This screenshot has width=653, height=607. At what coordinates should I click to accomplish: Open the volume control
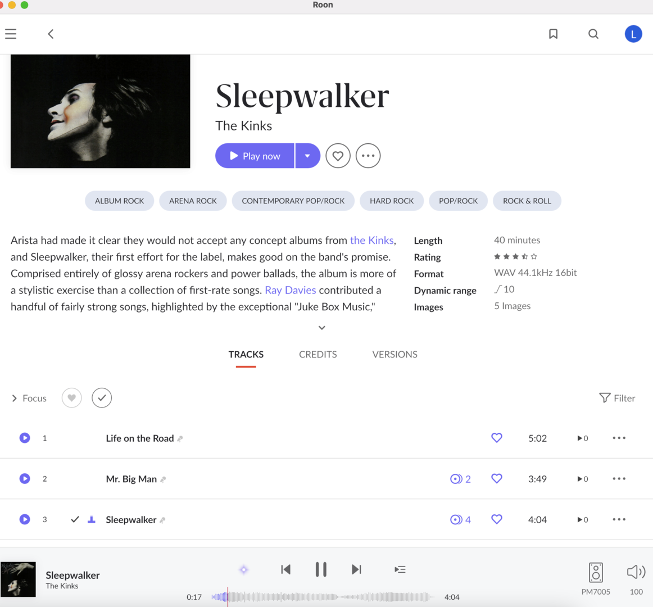tap(636, 579)
